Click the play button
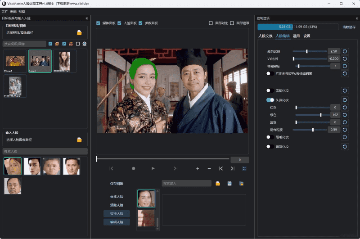Screen dimensions: 360x239 tap(153, 168)
